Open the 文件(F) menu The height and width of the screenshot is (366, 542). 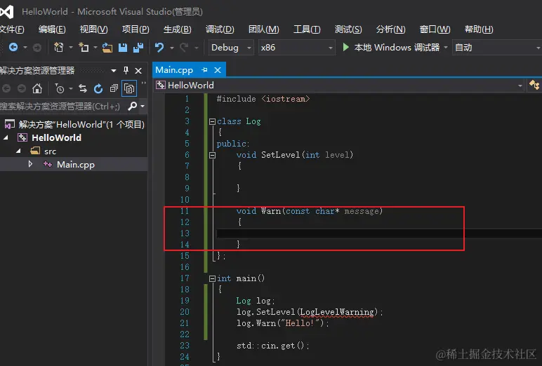[x=12, y=29]
